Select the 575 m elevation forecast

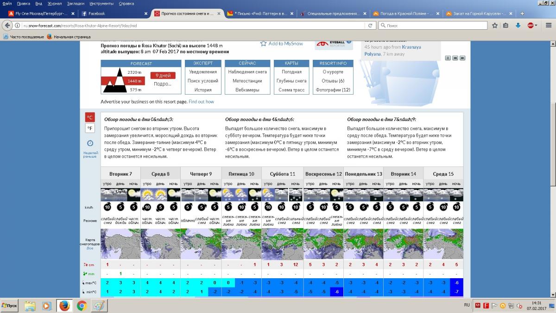click(x=135, y=90)
